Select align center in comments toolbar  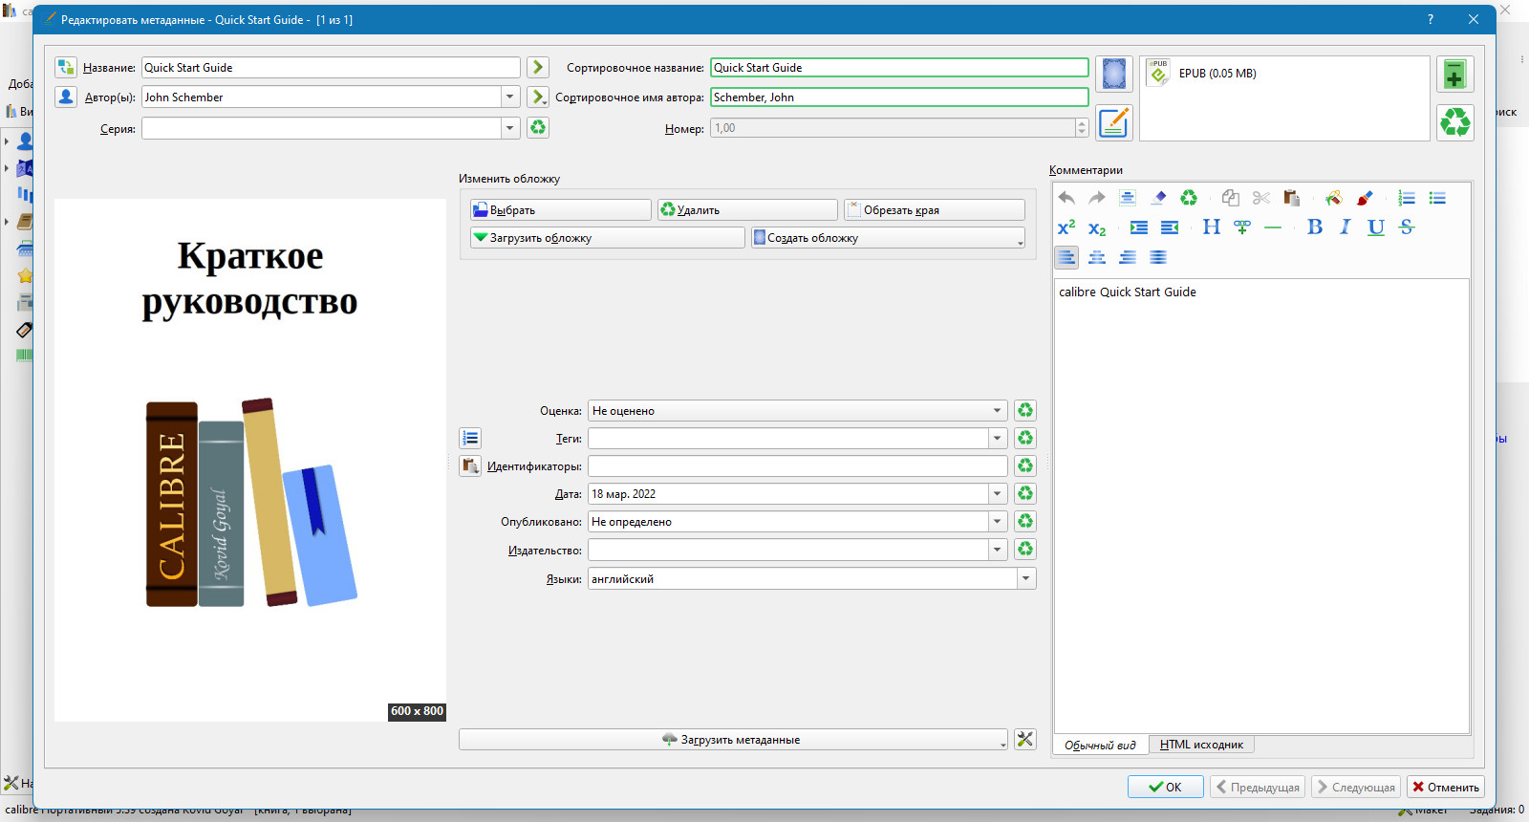[1097, 257]
